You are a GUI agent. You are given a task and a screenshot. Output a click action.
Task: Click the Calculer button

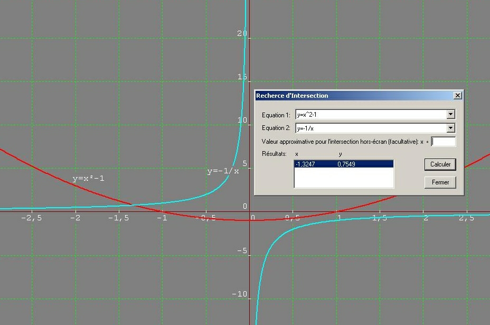click(x=440, y=164)
